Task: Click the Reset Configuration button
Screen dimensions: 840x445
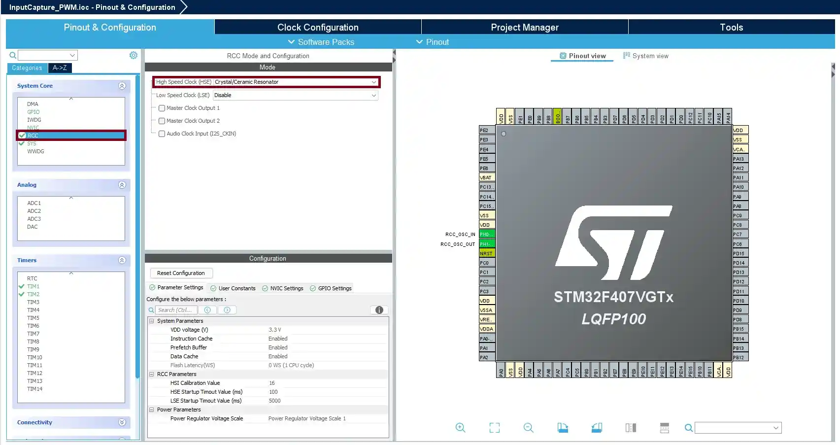Action: (x=181, y=273)
